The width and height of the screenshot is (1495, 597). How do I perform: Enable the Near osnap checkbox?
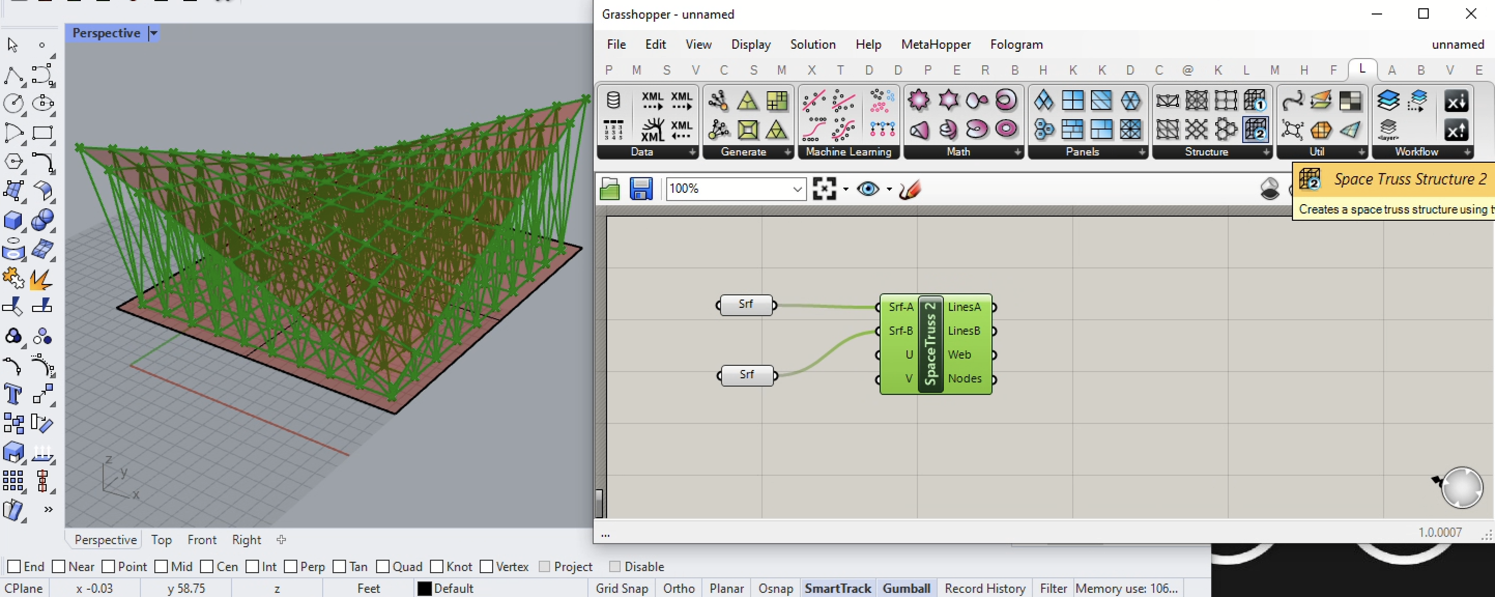tap(59, 566)
